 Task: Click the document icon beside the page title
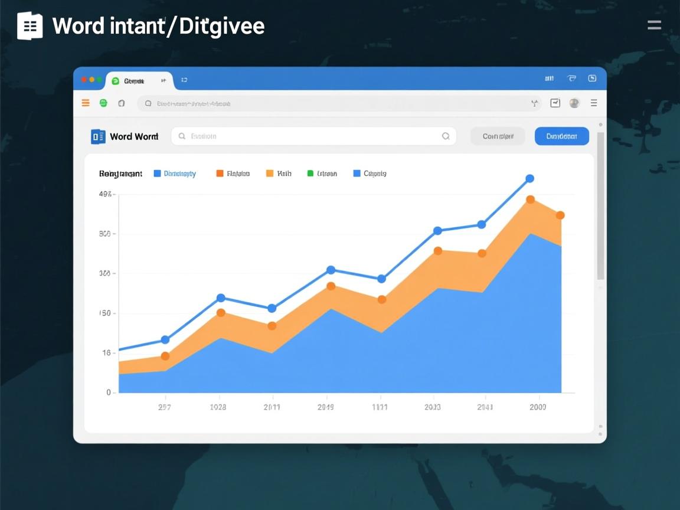pos(30,26)
